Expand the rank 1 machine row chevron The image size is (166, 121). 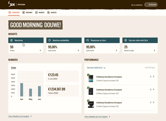pos(154,76)
